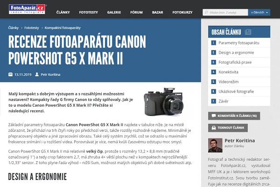Open the BAZAR section
Screen dimensions: 280x187
coord(158,12)
